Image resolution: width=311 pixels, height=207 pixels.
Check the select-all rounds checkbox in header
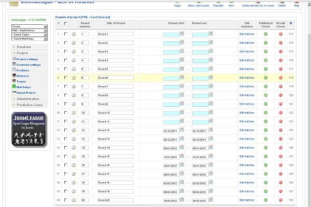(66, 23)
